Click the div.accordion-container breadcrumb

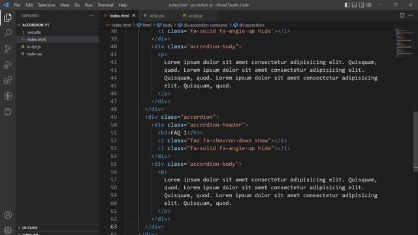click(x=203, y=25)
